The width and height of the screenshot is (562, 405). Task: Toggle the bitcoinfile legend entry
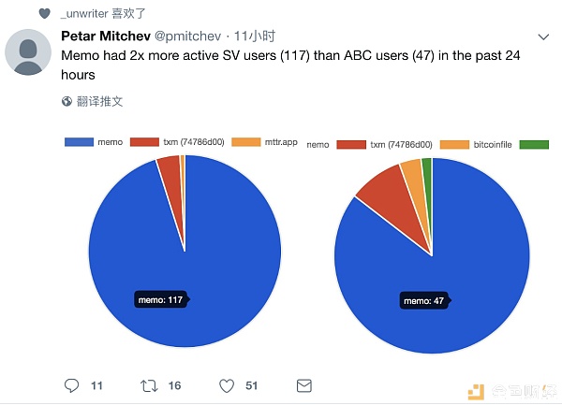(x=476, y=145)
